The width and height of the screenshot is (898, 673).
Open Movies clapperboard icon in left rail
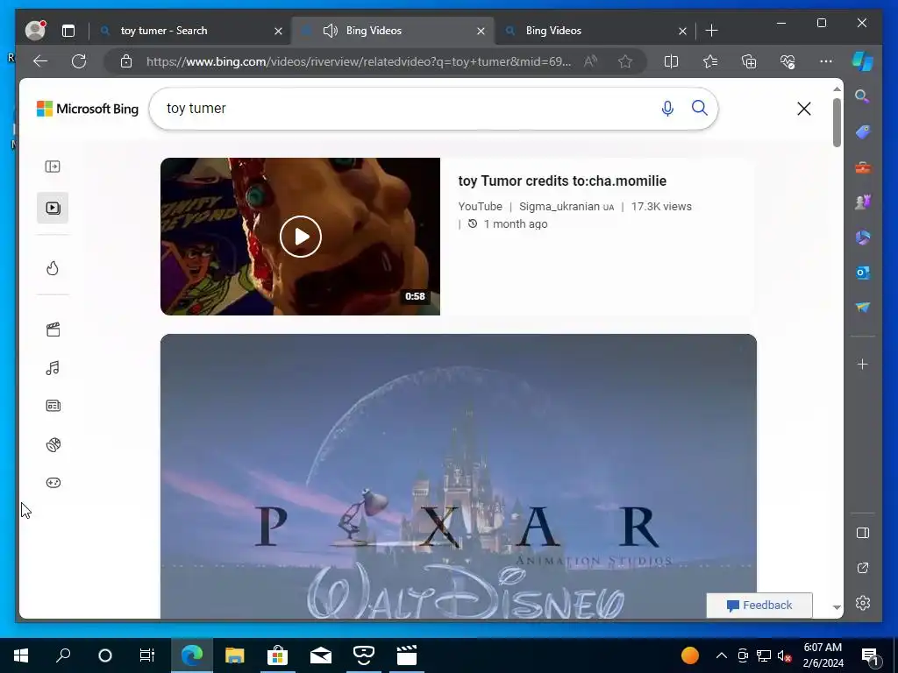pos(53,329)
